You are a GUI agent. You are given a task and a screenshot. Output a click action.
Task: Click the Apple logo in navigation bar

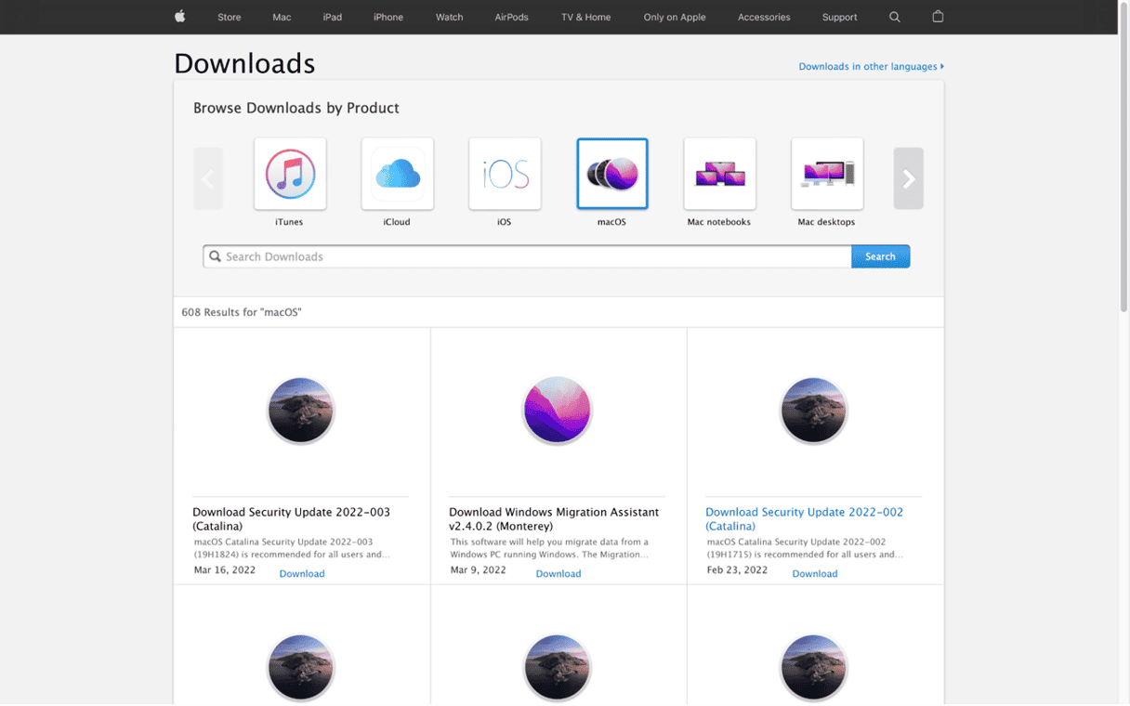point(180,17)
